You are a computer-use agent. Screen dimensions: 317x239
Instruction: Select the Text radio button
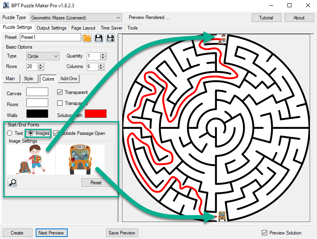pyautogui.click(x=10, y=133)
